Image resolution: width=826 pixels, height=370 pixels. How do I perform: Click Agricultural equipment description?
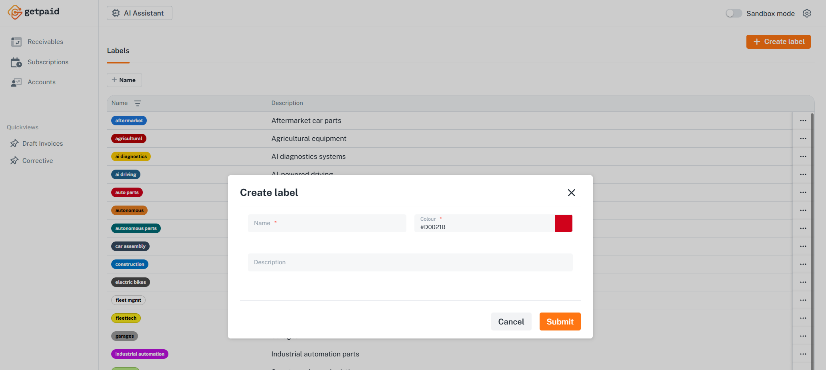pyautogui.click(x=309, y=139)
